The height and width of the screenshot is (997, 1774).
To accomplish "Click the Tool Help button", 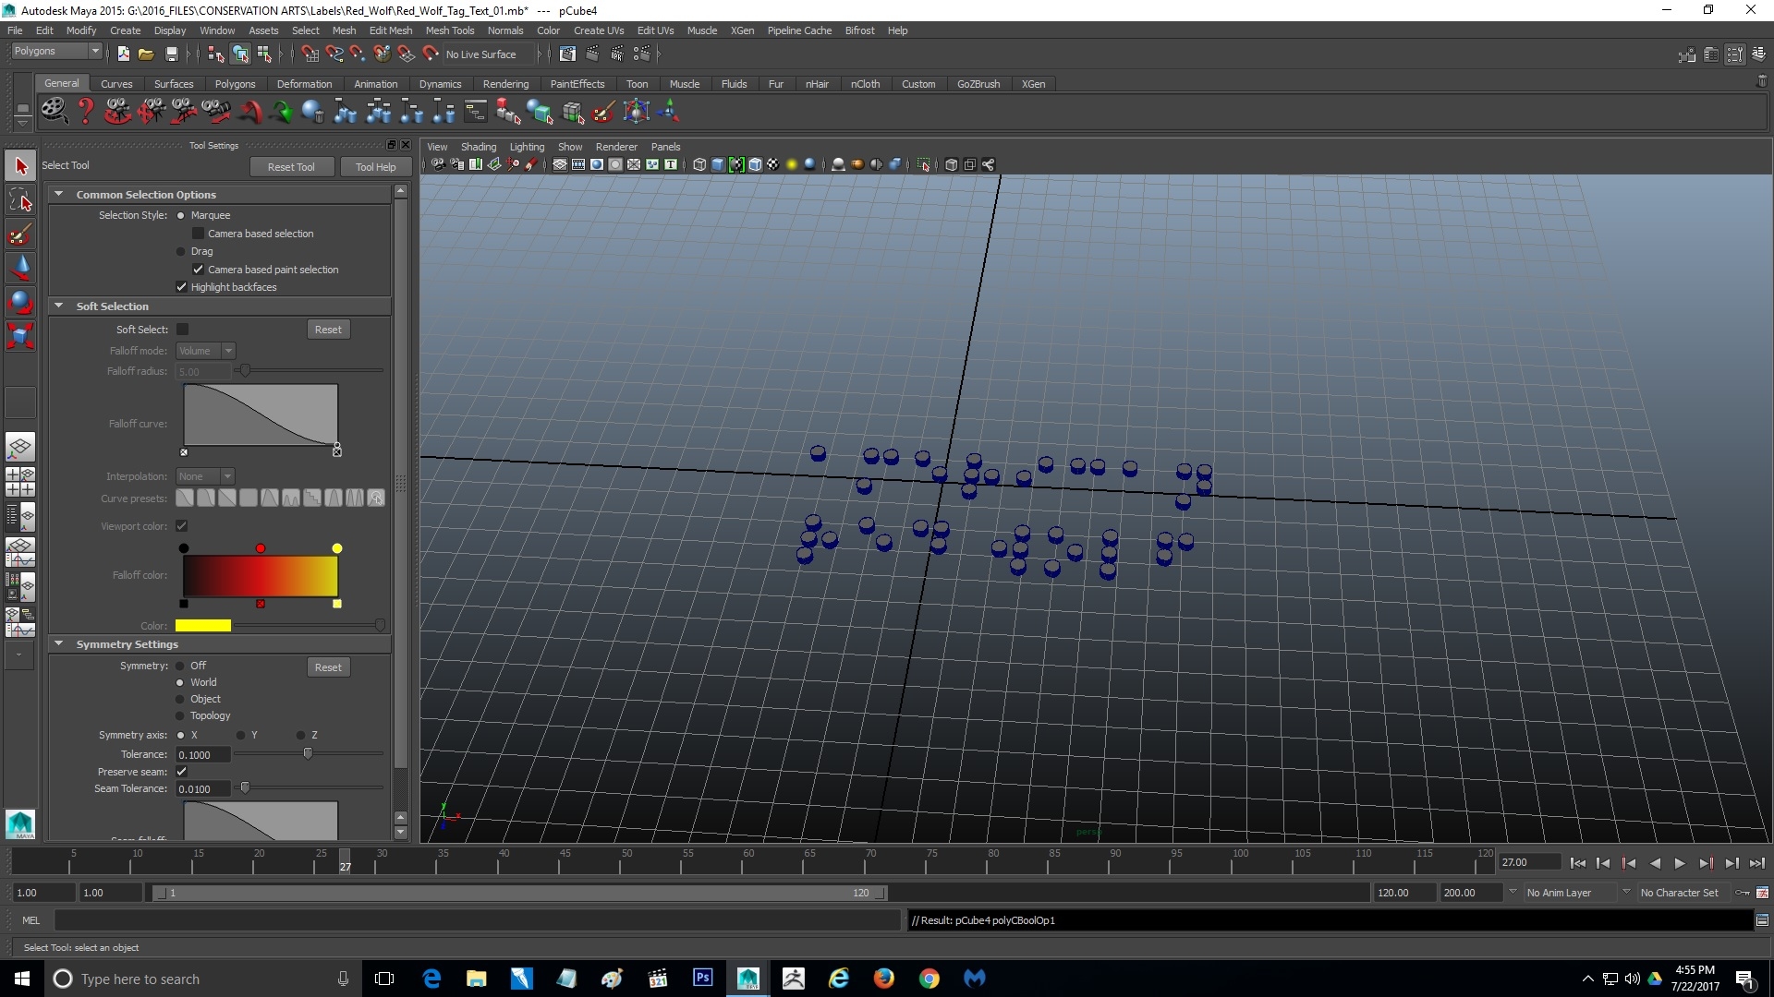I will coord(376,167).
